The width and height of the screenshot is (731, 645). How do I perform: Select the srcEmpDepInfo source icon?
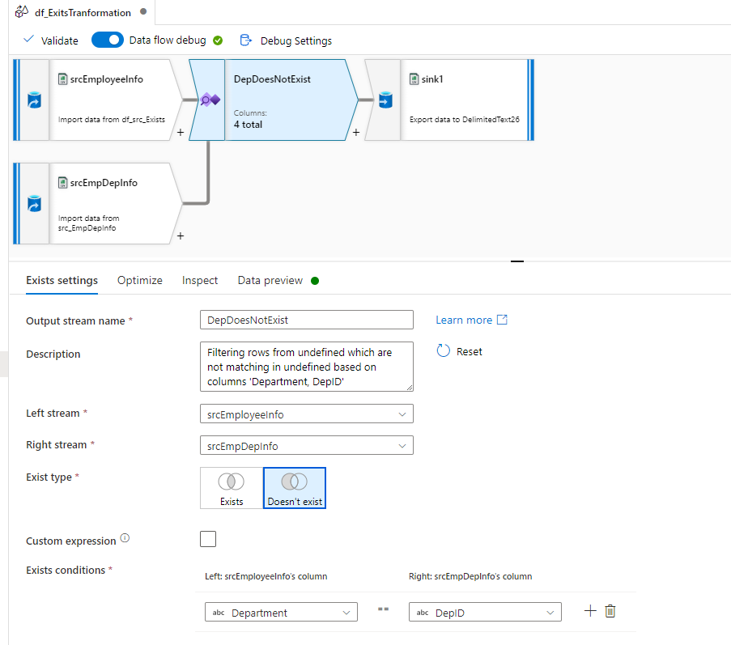pos(35,204)
